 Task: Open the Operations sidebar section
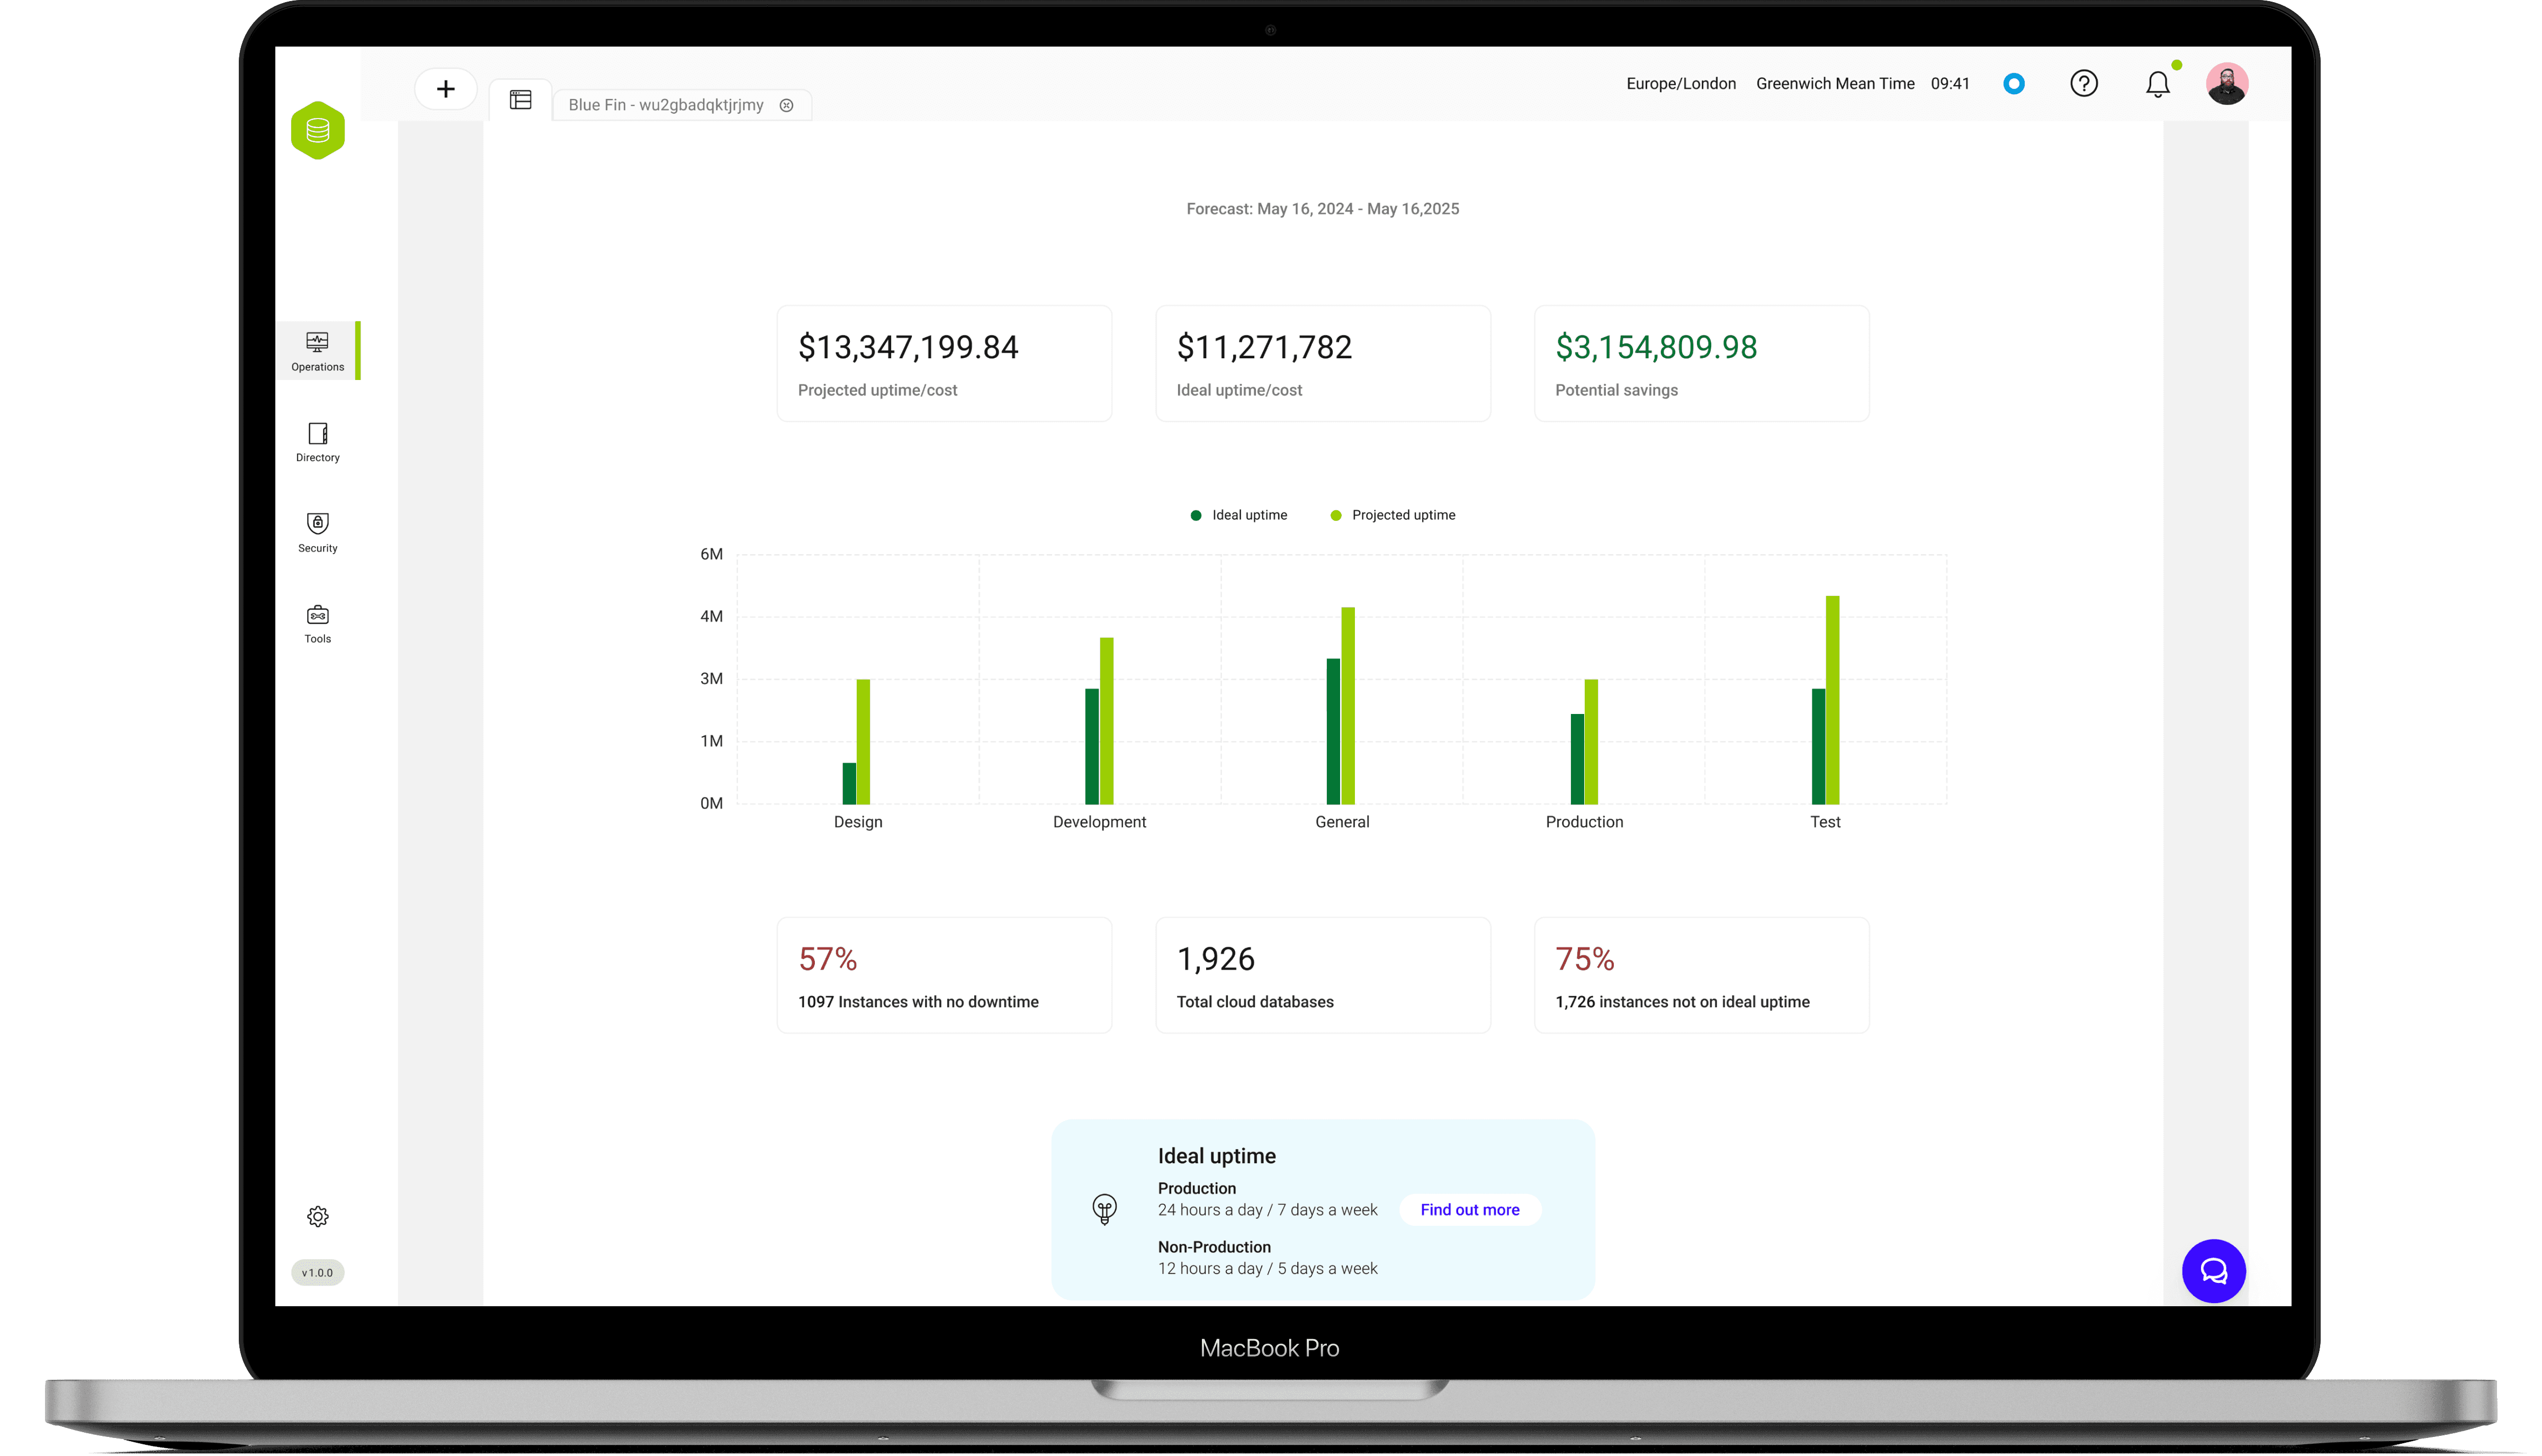tap(317, 351)
